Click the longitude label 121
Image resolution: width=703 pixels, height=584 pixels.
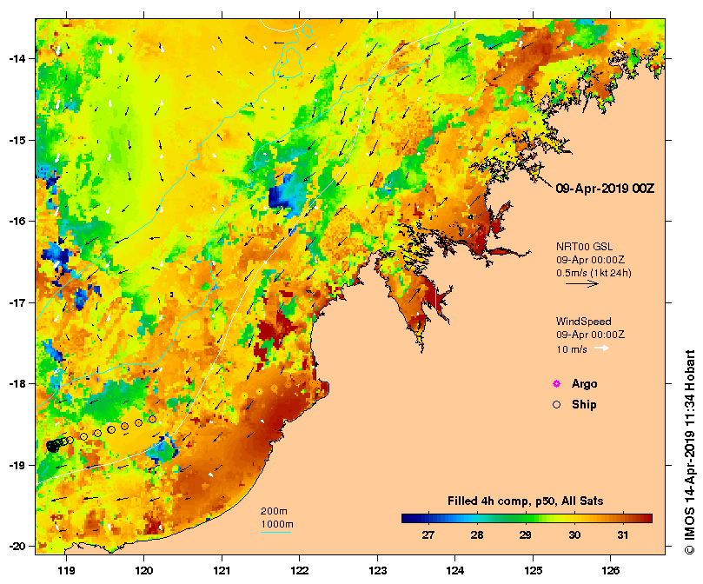click(x=222, y=571)
